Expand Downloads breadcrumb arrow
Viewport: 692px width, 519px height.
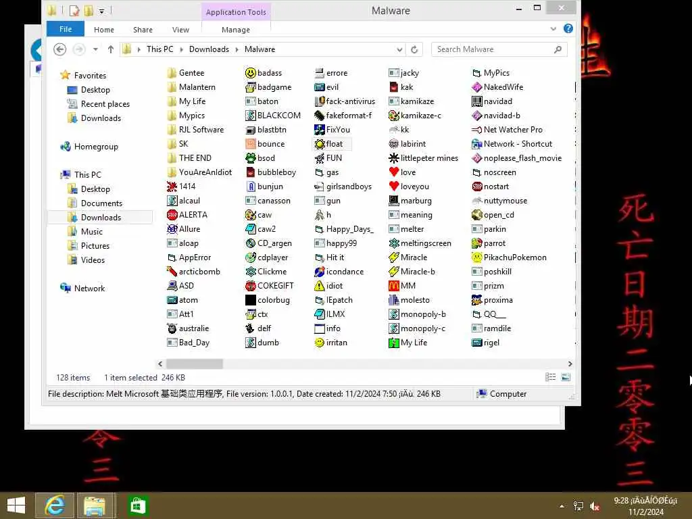click(x=237, y=49)
